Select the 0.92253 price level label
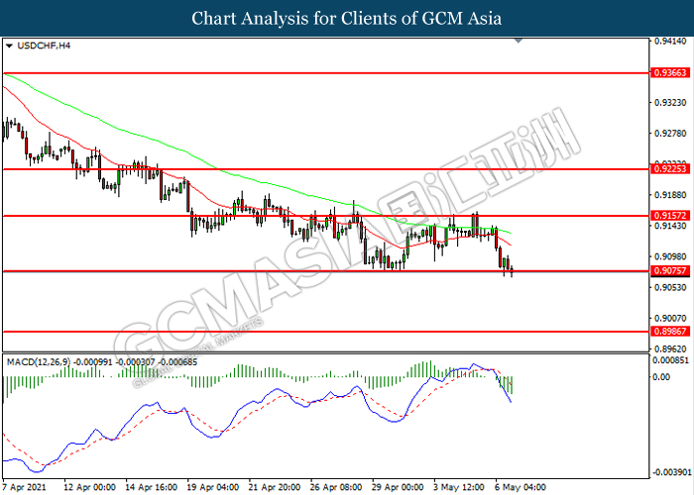The image size is (694, 495). pyautogui.click(x=670, y=169)
